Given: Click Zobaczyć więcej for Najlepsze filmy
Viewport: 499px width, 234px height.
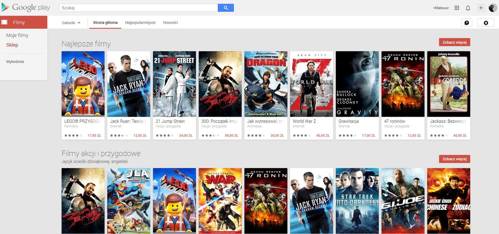Looking at the screenshot, I should (x=455, y=42).
